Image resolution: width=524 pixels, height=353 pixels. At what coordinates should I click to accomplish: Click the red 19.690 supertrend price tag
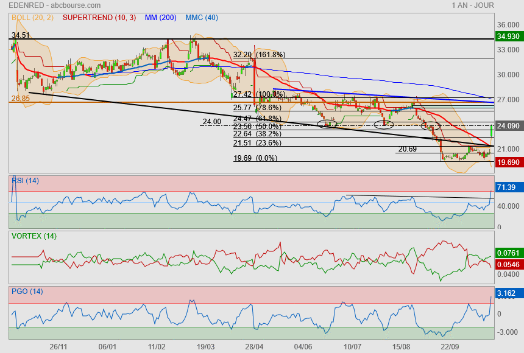click(x=508, y=163)
